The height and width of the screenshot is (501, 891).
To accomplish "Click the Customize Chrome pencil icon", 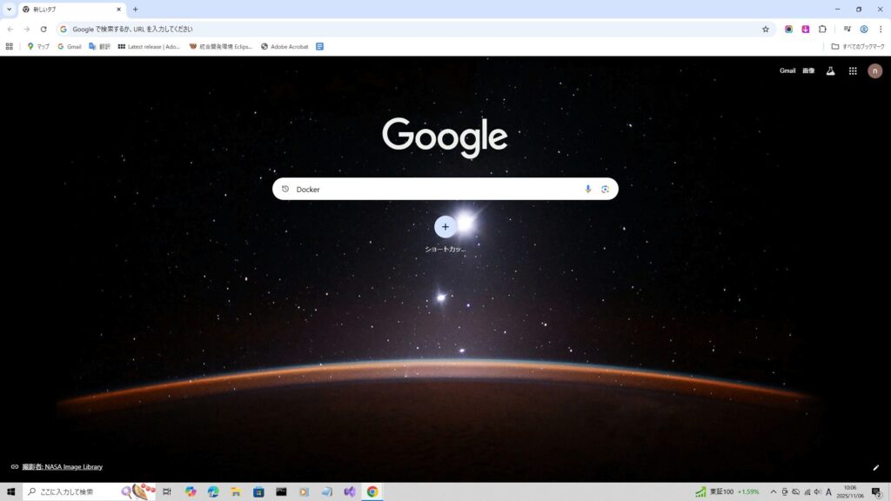I will (876, 467).
